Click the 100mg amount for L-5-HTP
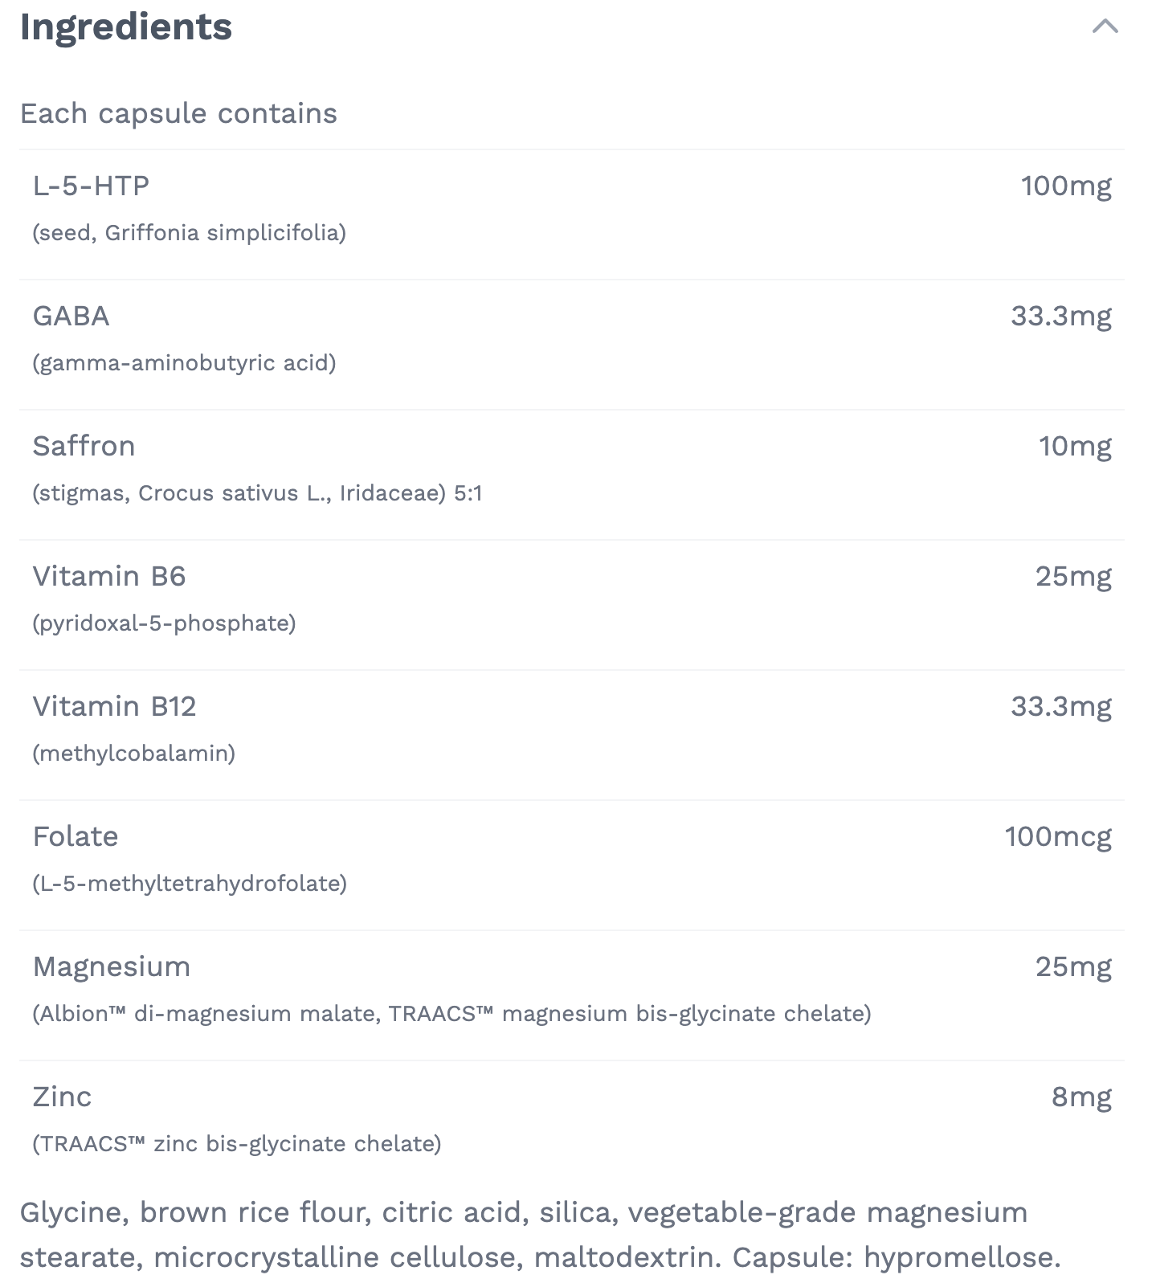Viewport: 1152px width, 1287px height. pyautogui.click(x=1065, y=186)
